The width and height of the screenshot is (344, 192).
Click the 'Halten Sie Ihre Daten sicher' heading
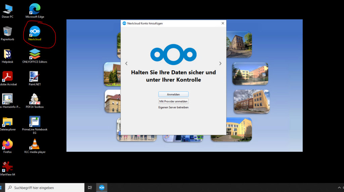coord(173,76)
